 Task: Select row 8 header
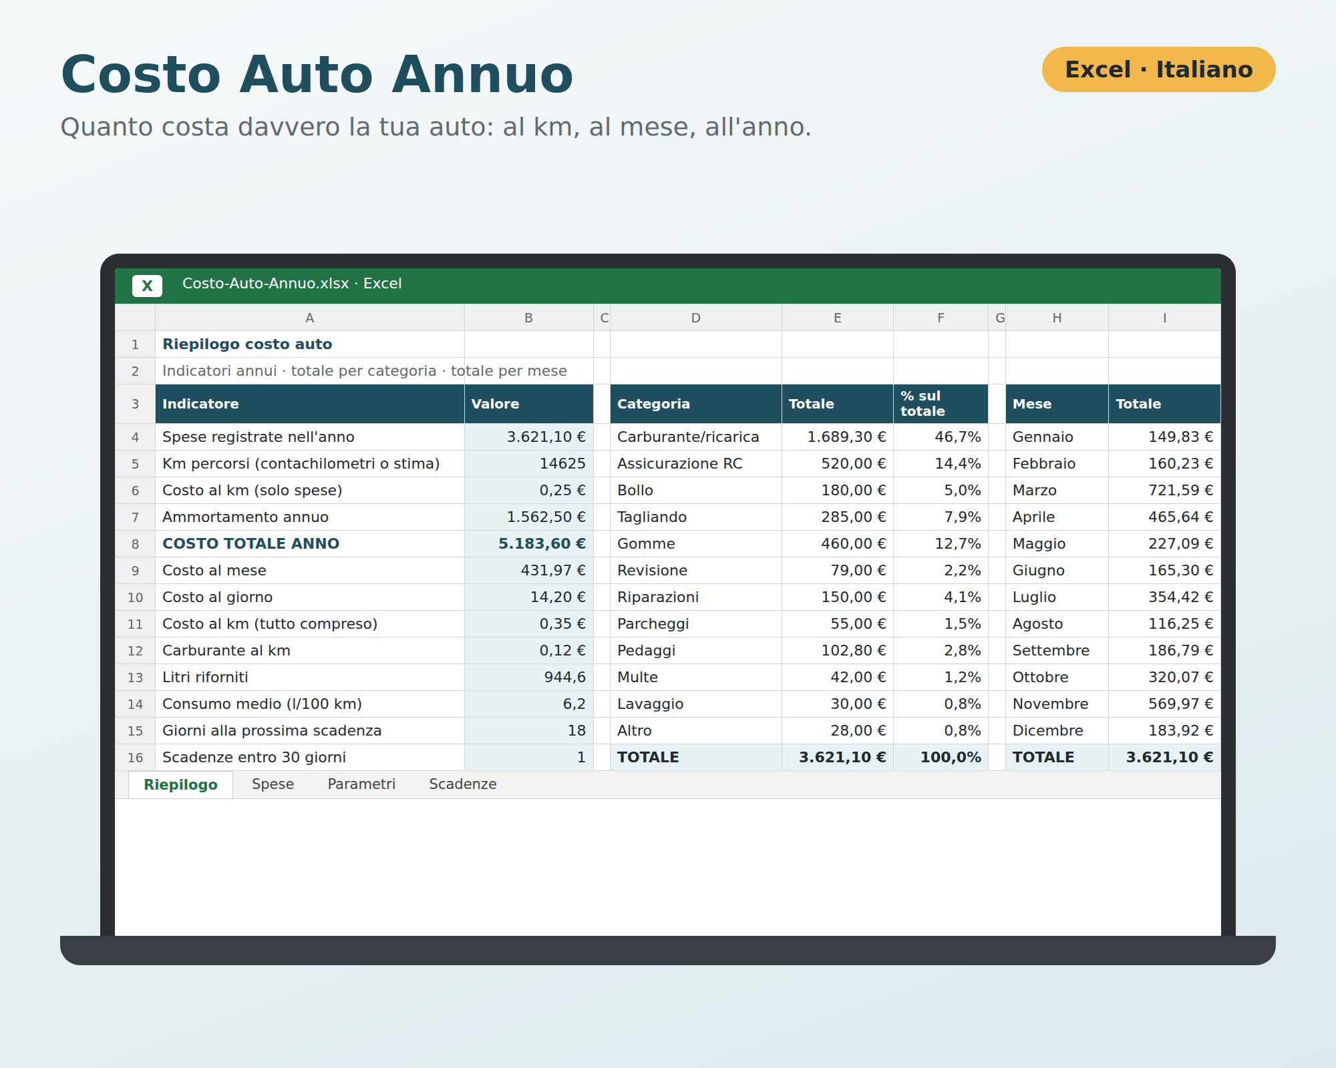(135, 544)
